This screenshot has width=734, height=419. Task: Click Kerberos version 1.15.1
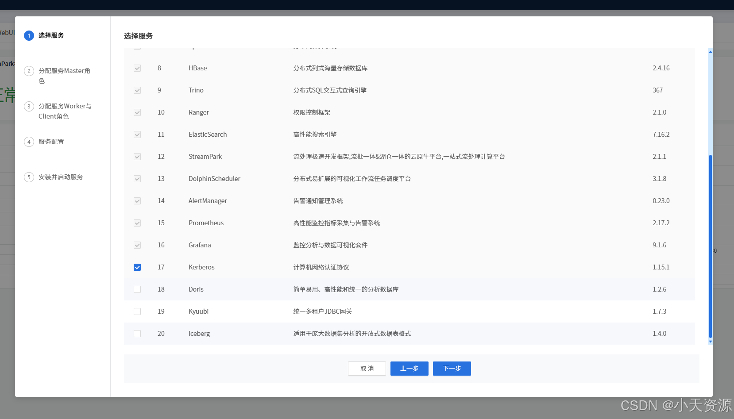coord(661,267)
